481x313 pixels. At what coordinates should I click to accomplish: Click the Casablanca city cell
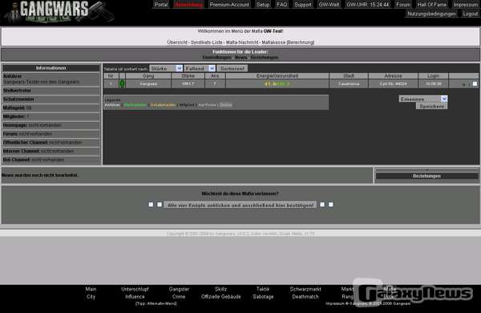pos(349,83)
